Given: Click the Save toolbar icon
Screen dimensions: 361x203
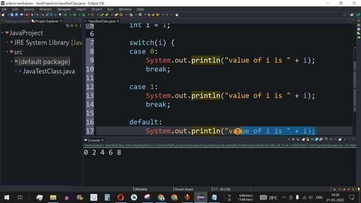Looking at the screenshot, I should [x=12, y=15].
